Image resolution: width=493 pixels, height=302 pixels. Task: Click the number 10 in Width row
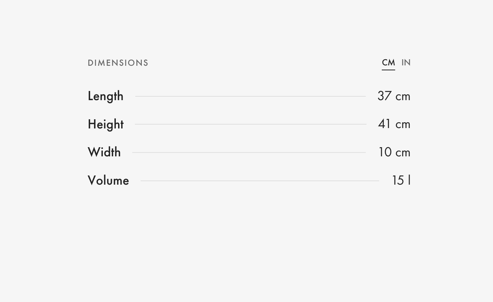385,153
